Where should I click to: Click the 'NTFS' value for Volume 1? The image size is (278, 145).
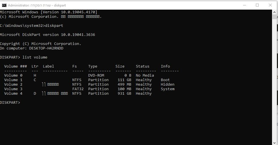77,80
